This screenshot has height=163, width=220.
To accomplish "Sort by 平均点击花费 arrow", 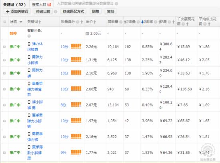I will click(x=209, y=24).
